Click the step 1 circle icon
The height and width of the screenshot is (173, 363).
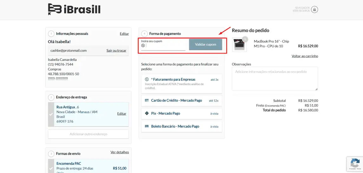click(x=51, y=34)
